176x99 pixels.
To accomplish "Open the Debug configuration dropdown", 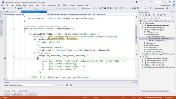I will [x=37, y=8].
